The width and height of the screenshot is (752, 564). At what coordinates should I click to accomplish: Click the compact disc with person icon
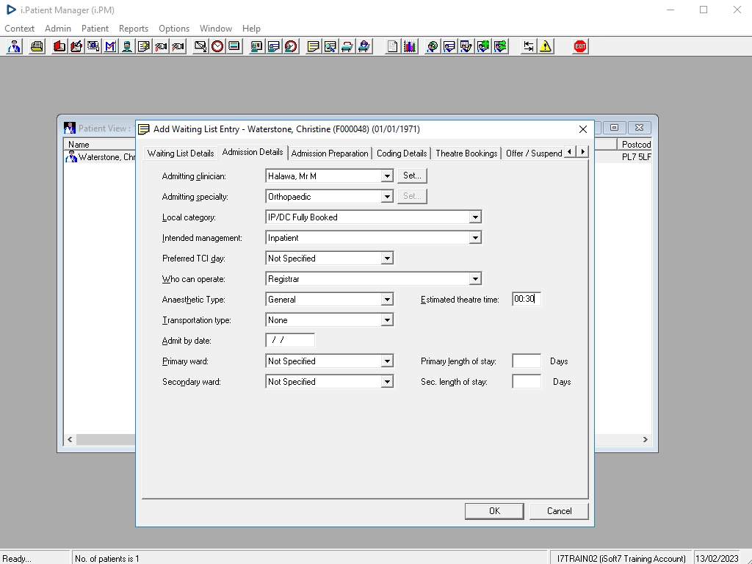432,46
